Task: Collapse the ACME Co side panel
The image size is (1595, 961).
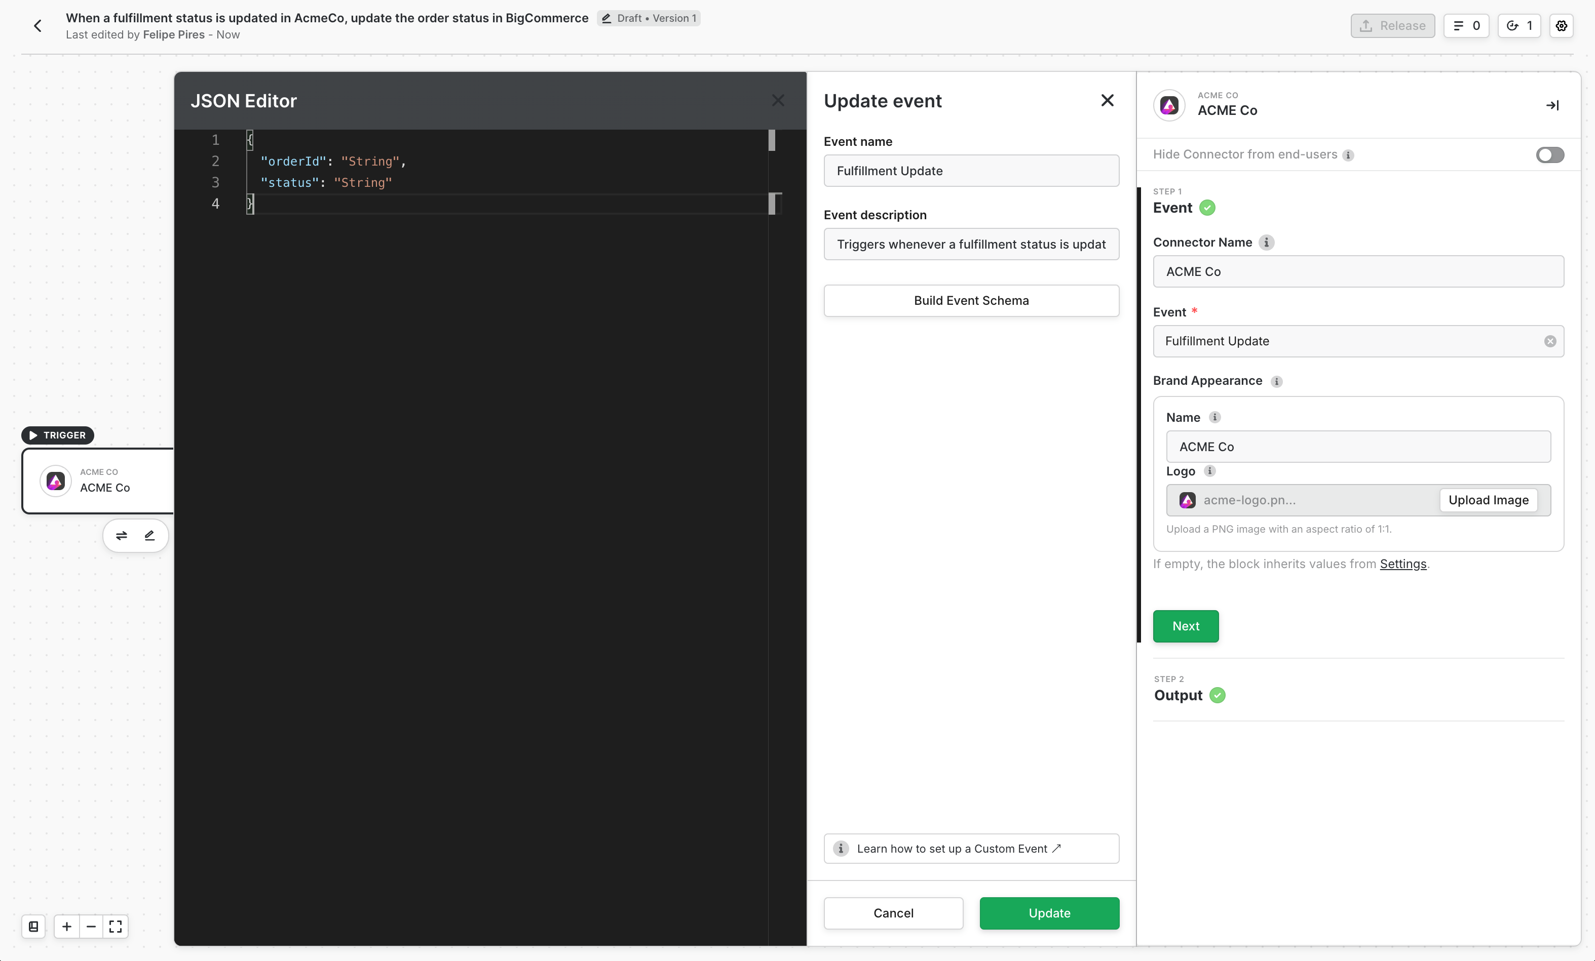Action: point(1551,105)
